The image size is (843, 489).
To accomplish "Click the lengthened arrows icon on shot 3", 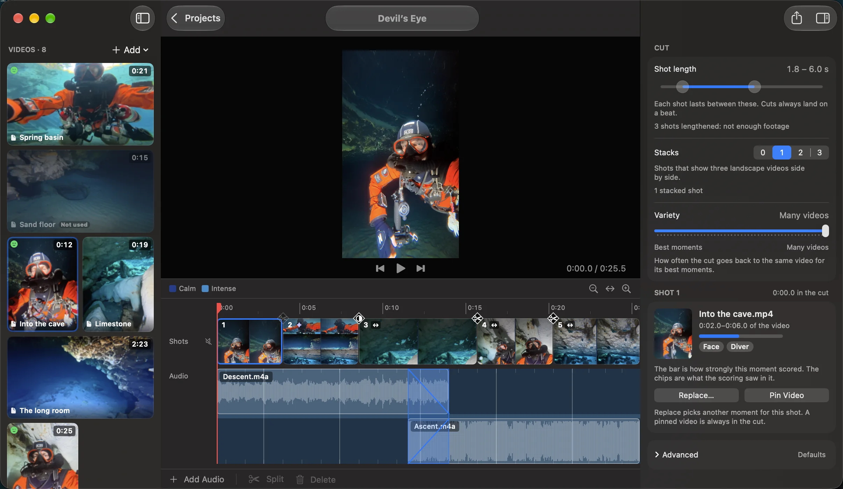I will 376,325.
